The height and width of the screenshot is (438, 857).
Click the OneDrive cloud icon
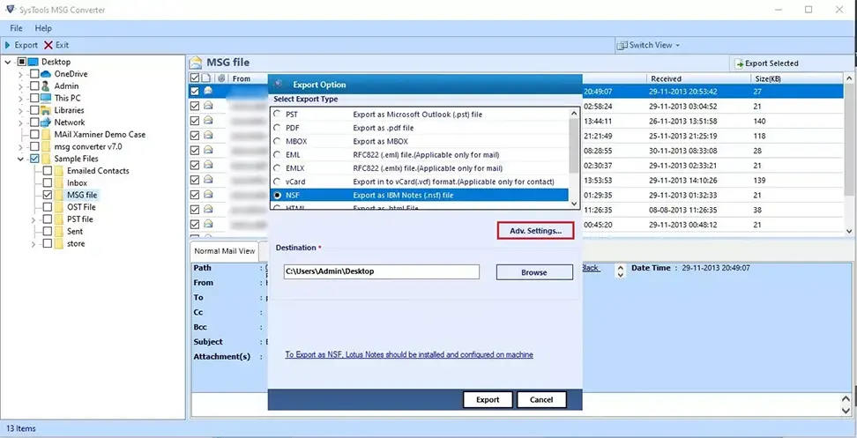click(45, 74)
